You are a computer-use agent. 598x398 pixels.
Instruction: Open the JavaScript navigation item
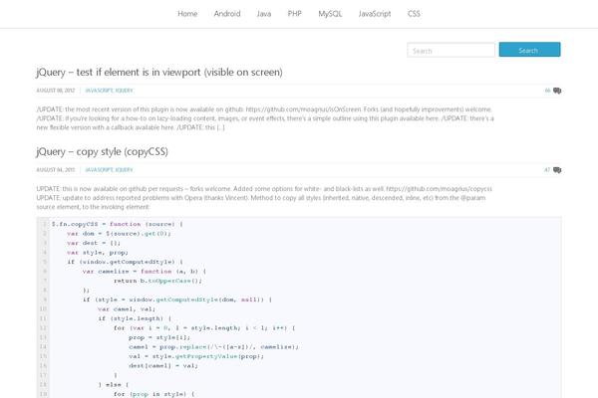coord(375,14)
